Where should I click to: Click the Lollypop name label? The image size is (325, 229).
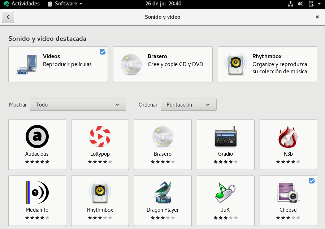click(x=100, y=154)
